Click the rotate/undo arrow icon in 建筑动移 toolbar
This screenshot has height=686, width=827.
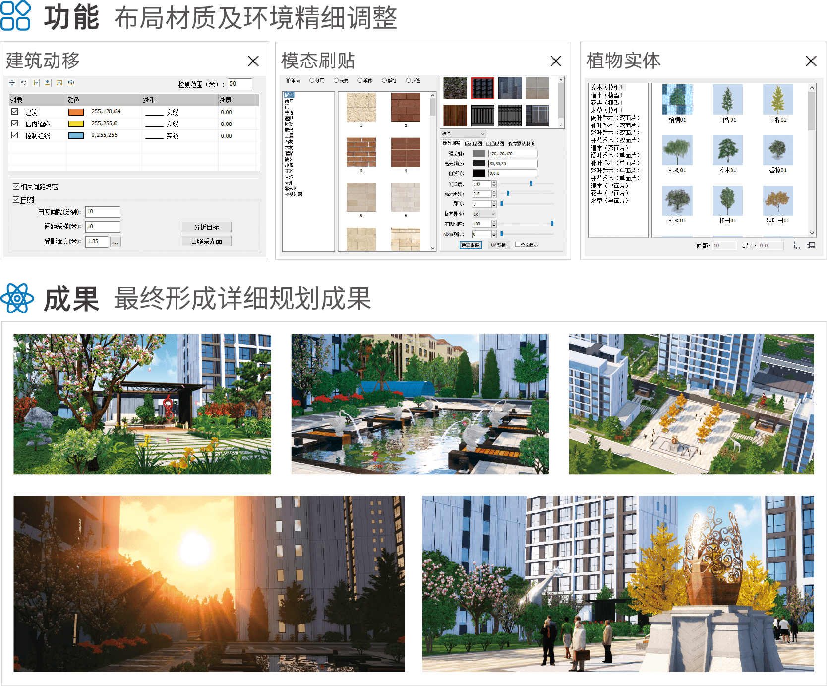coord(24,83)
